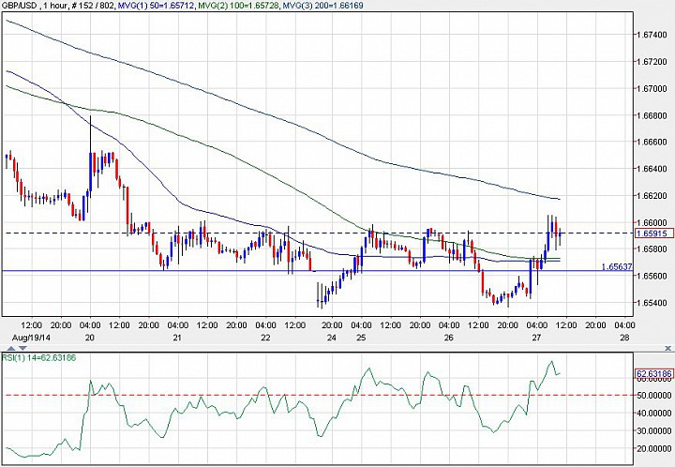
Task: Click the RSI 20.00000 axis level label
Action: coord(653,449)
